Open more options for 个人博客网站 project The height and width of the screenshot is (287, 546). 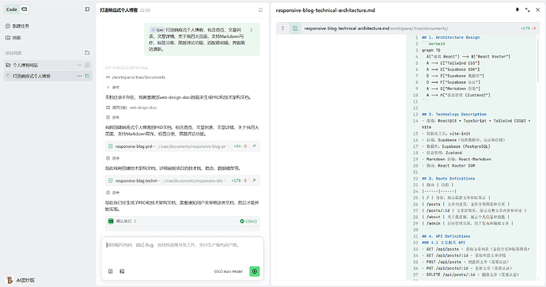click(79, 65)
